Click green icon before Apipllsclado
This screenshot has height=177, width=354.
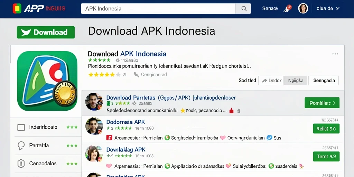pos(167,166)
